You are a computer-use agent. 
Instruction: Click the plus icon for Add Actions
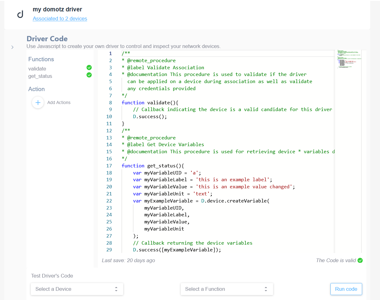pos(38,102)
